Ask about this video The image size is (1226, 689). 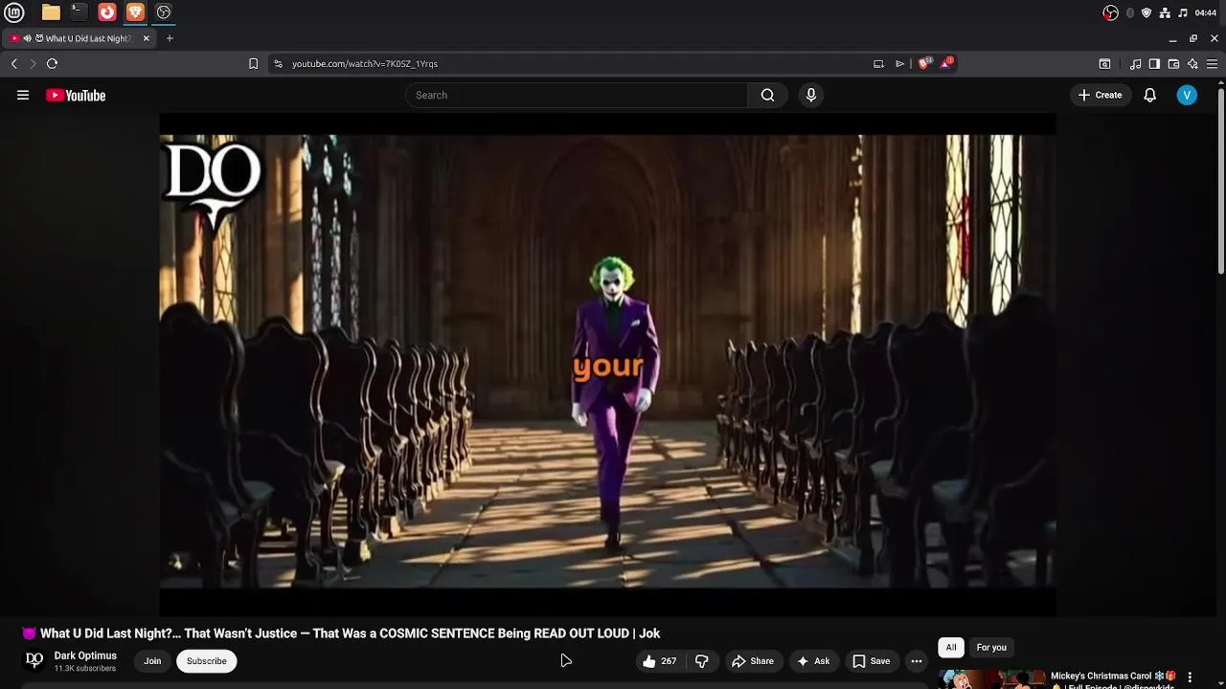pos(813,661)
